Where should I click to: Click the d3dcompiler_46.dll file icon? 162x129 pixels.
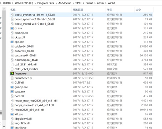[x=12, y=60]
